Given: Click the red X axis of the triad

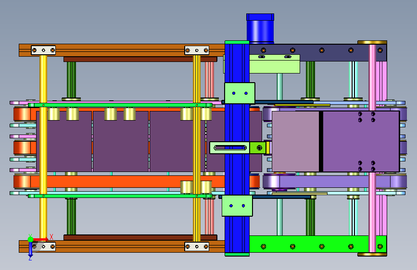Looking at the screenshot, I should coord(42,239).
